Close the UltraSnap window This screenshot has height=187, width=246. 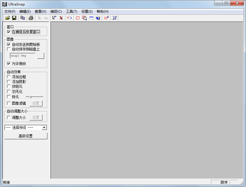click(237, 3)
